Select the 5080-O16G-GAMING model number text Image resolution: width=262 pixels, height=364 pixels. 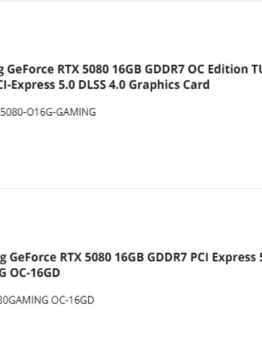(x=48, y=112)
